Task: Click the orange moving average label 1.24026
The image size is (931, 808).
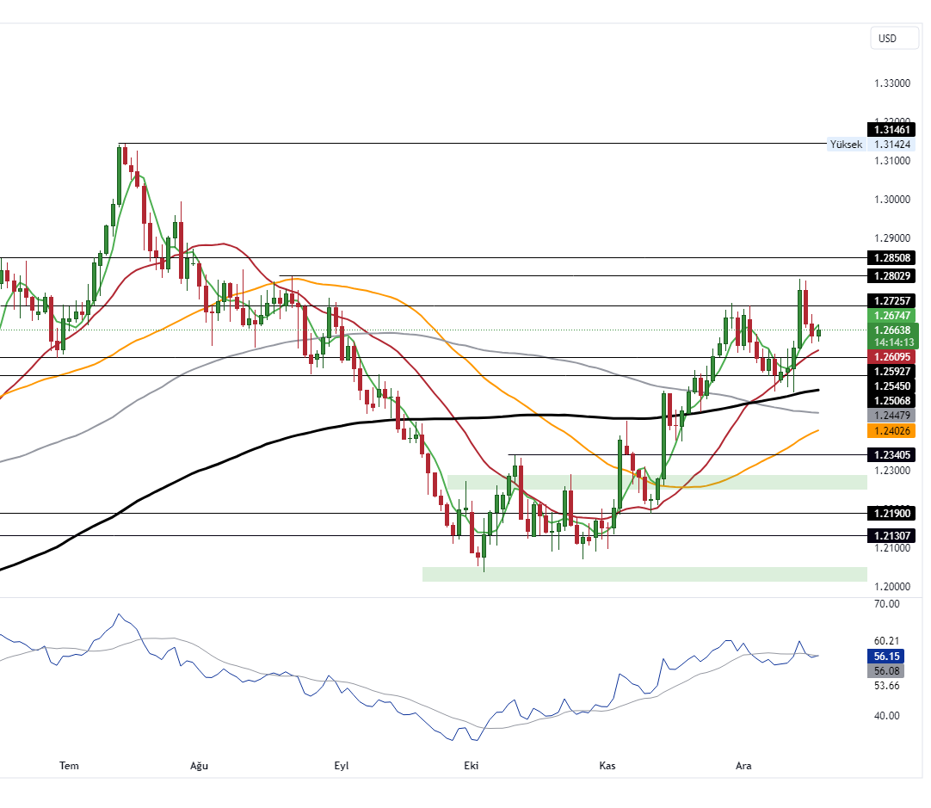Action: click(891, 429)
